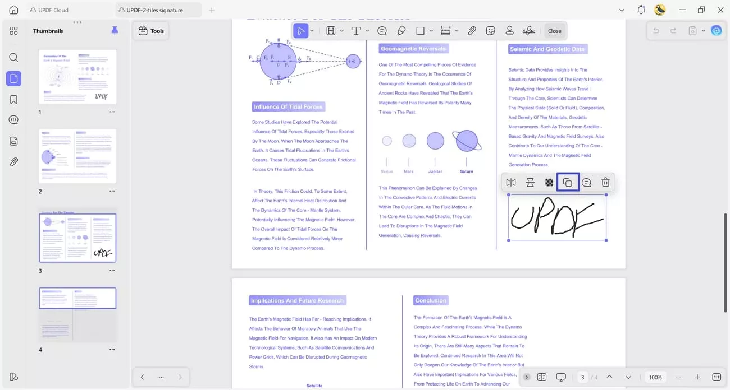Add a note to the signature
The width and height of the screenshot is (730, 390).
(x=586, y=183)
